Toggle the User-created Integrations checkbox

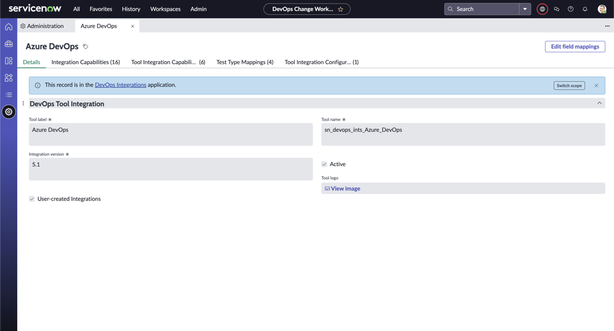pyautogui.click(x=32, y=199)
